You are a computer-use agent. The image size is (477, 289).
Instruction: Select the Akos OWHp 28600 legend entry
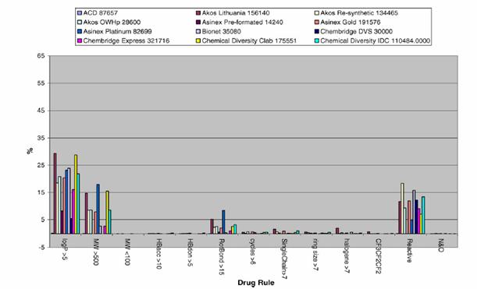pos(109,22)
